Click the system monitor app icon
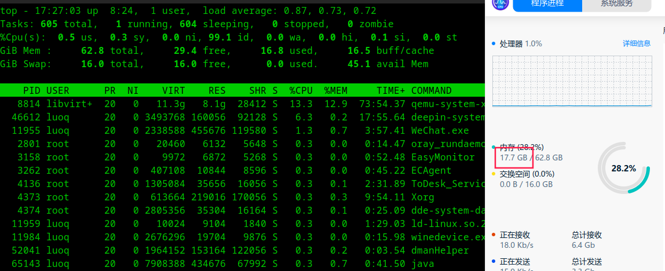The width and height of the screenshot is (665, 271). pos(499,4)
